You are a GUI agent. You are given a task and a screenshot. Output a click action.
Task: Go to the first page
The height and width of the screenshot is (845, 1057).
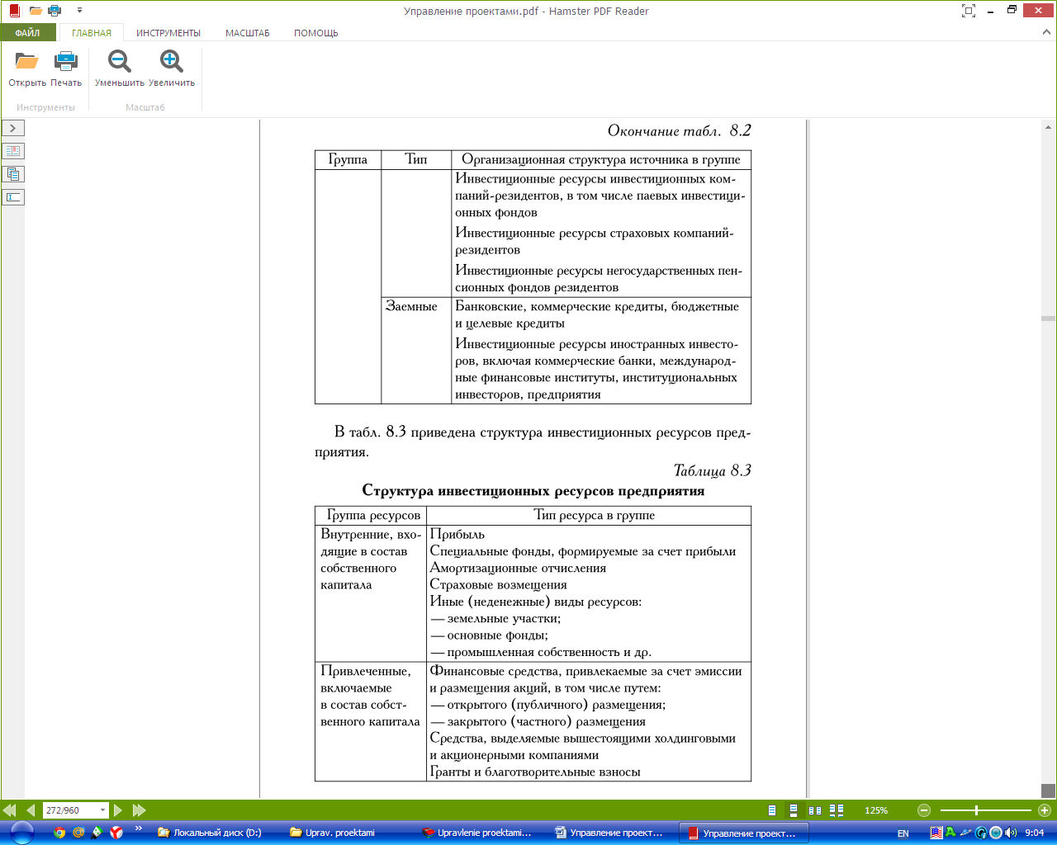(x=10, y=810)
